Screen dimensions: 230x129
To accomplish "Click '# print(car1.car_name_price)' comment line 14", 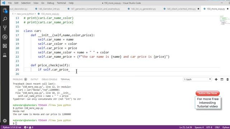I will (49, 22).
